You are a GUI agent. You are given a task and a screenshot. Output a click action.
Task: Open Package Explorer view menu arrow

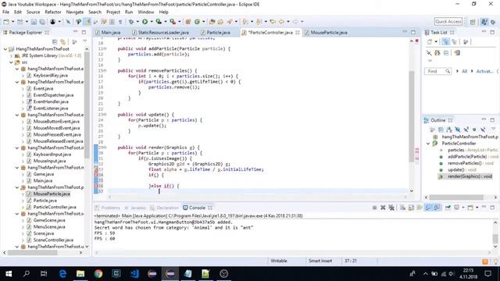pos(85,41)
